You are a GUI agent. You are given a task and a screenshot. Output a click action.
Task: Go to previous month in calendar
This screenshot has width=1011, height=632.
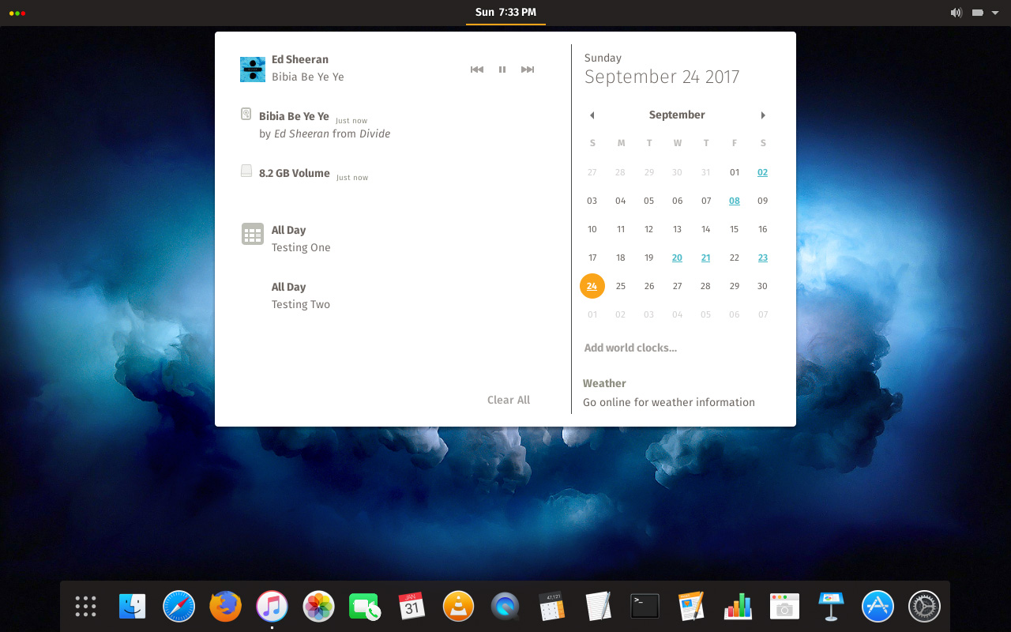[x=592, y=115]
